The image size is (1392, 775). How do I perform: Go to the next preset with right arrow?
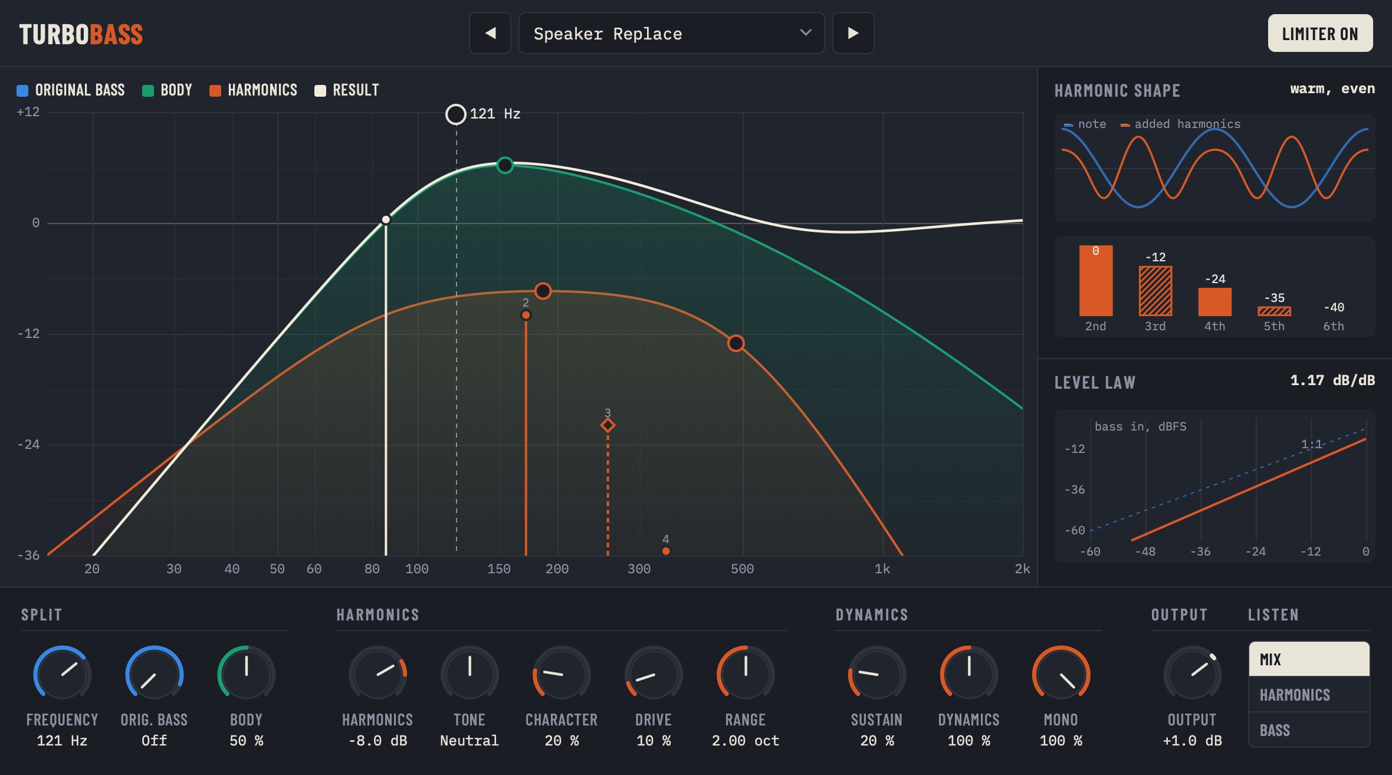click(853, 33)
